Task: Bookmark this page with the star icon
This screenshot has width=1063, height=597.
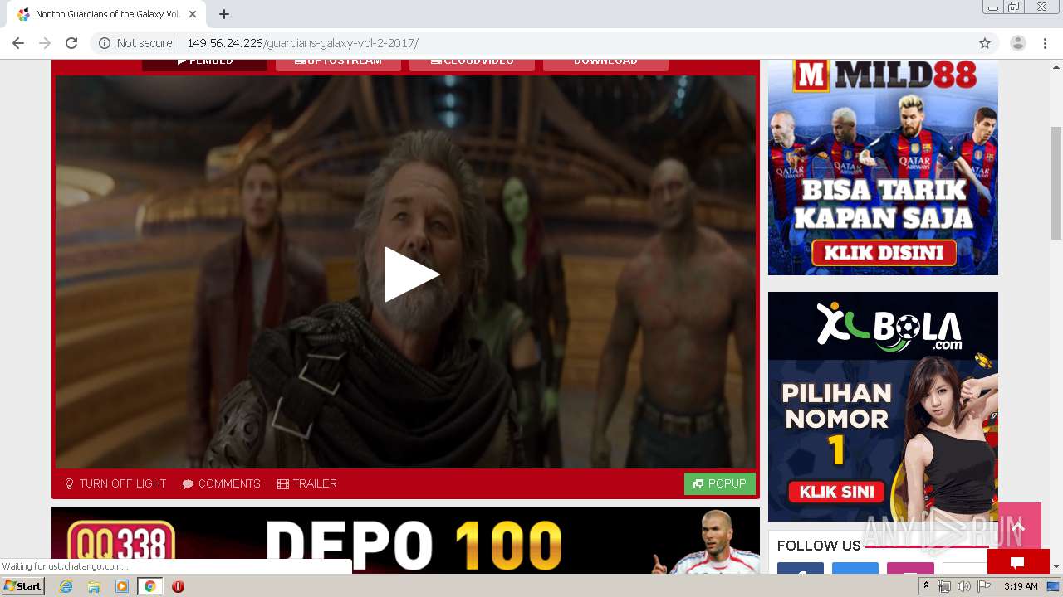Action: coord(985,43)
